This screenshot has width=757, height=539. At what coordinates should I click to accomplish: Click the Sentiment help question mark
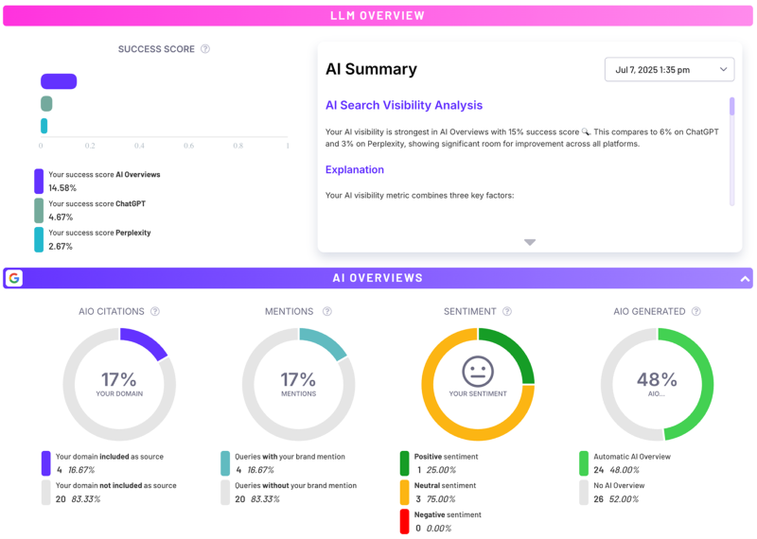pyautogui.click(x=507, y=311)
